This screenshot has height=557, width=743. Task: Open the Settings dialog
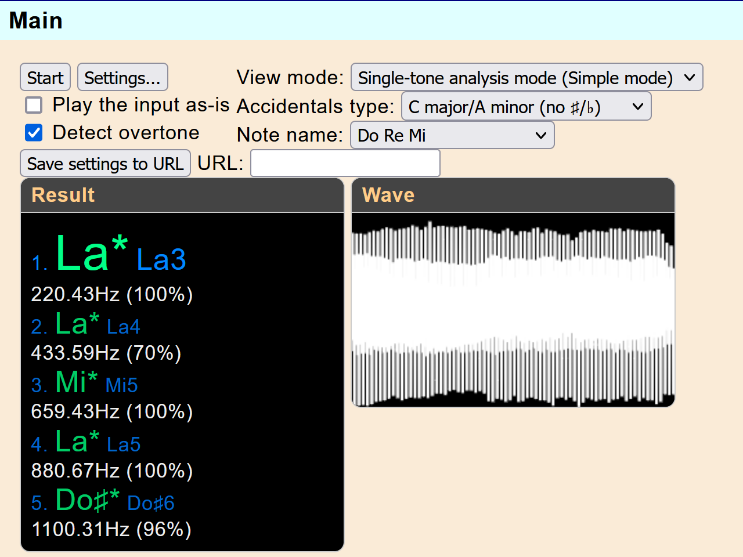tap(122, 77)
